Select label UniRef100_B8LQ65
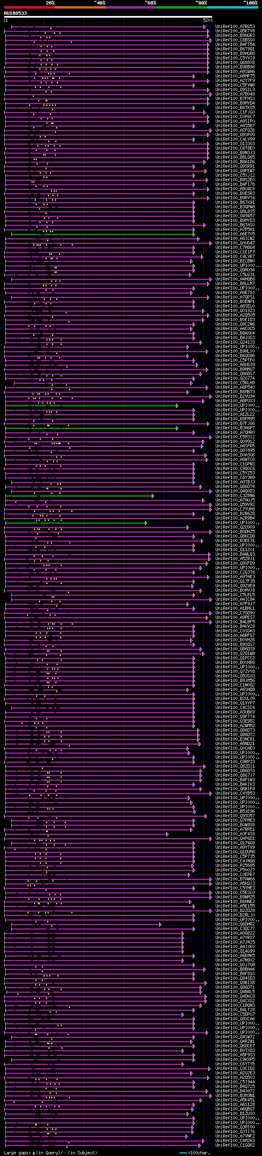 click(x=235, y=157)
